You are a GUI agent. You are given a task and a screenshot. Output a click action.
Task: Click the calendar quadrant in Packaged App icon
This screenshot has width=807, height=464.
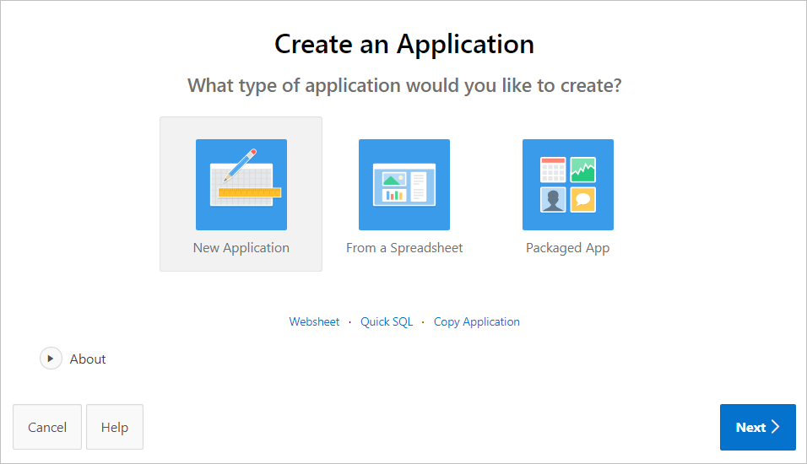[x=553, y=170]
